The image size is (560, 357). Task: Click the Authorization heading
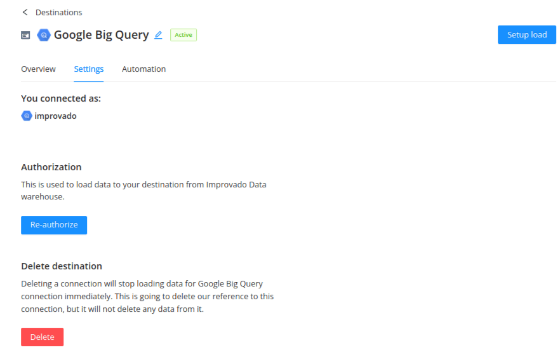tap(51, 167)
